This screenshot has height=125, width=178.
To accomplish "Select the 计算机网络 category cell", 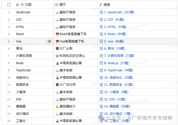I will (x=34, y=56).
